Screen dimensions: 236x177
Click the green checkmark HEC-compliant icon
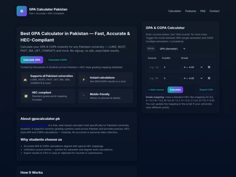(x=26, y=96)
